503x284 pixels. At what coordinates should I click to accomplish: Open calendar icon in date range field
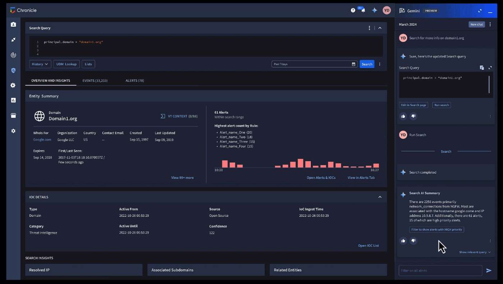[354, 64]
